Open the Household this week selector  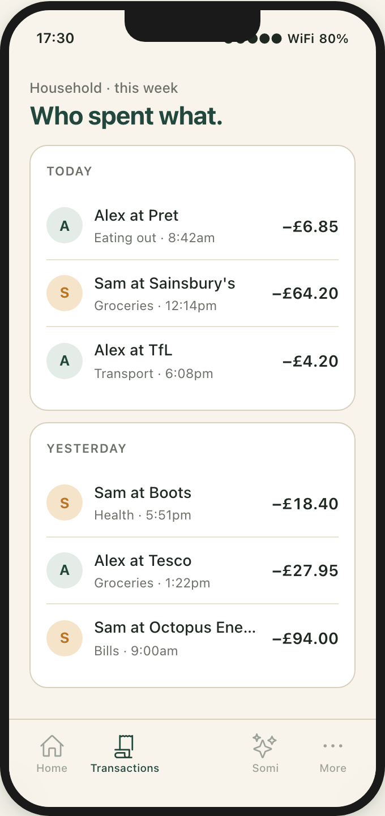tap(104, 88)
